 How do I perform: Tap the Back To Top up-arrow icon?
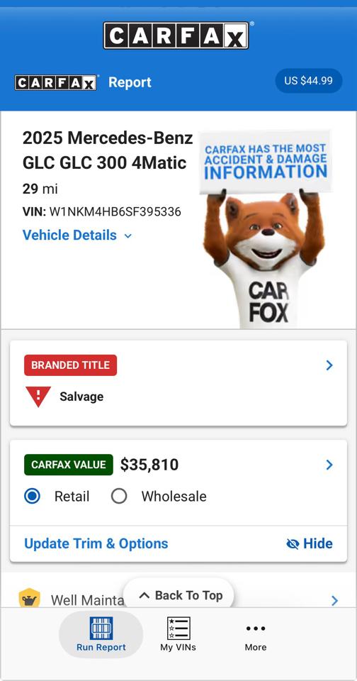click(x=144, y=595)
